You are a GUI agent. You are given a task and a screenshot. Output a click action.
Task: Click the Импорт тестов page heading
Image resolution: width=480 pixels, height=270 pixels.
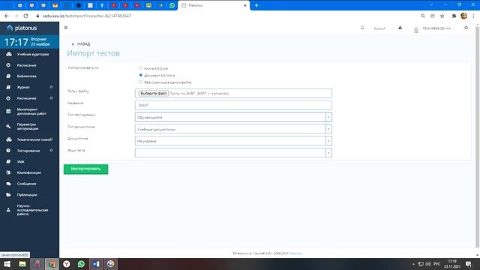[x=93, y=53]
